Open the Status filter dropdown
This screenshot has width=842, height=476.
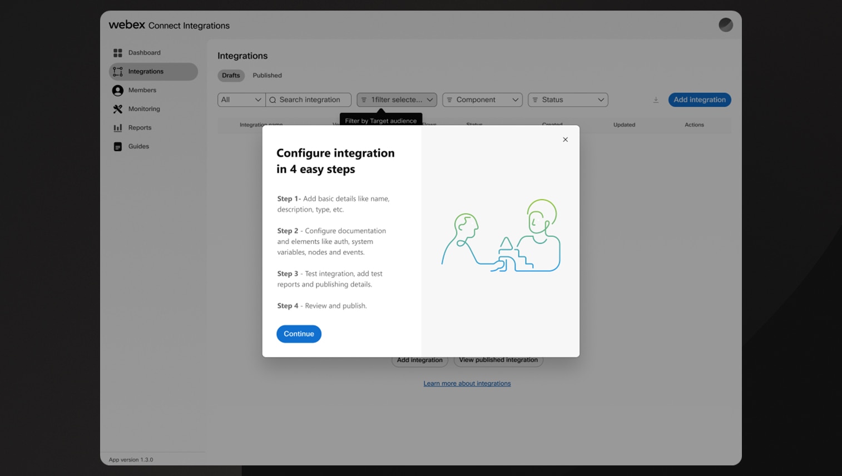pyautogui.click(x=568, y=100)
